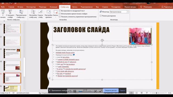The image size is (173, 97).
Task: Switch to Slide Sorter view icon
Action: (x=137, y=93)
